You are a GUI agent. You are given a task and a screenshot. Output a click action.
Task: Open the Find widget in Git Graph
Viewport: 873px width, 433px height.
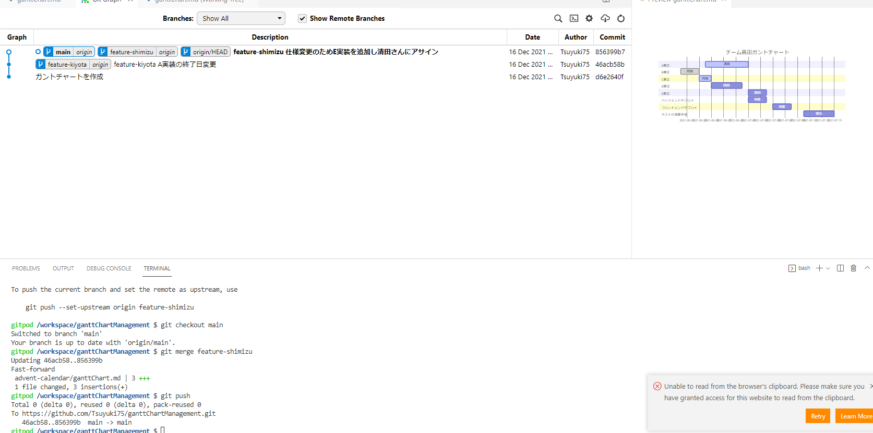558,18
